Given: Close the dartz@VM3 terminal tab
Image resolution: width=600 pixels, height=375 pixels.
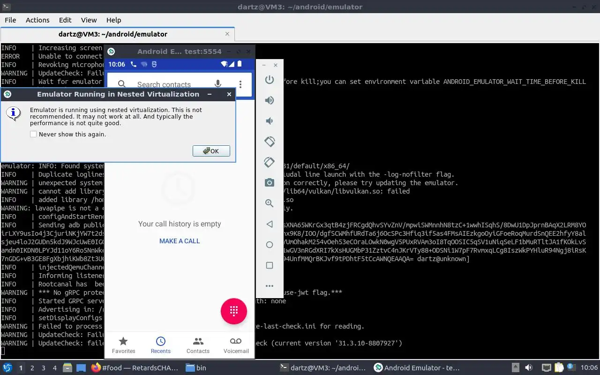Looking at the screenshot, I should click(227, 34).
